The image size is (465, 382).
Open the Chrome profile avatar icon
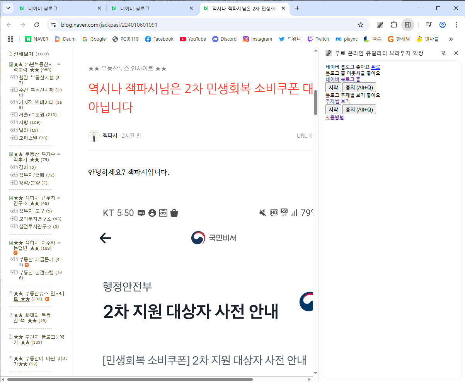point(443,25)
